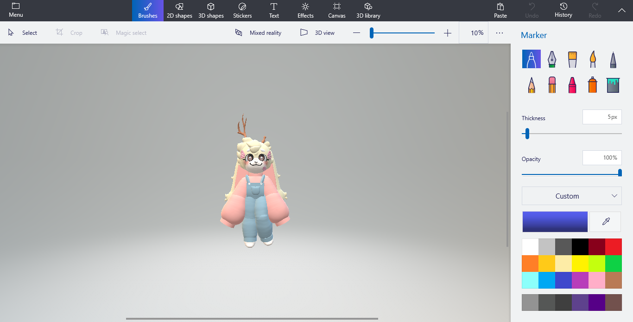The height and width of the screenshot is (322, 633).
Task: Choose the light gray color swatch
Action: [x=547, y=247]
